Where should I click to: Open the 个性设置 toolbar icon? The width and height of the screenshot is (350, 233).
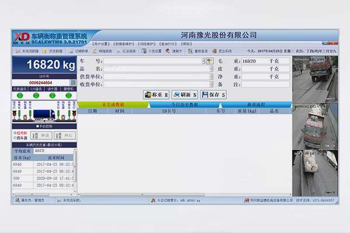click(144, 51)
